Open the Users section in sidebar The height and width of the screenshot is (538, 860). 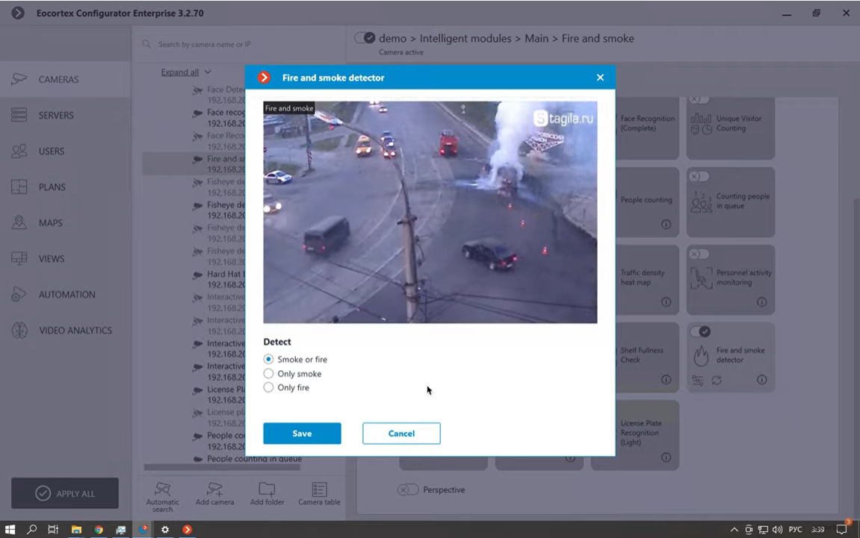click(65, 151)
